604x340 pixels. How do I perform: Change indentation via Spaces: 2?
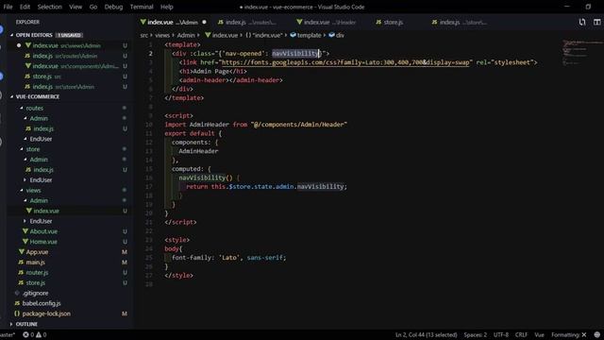[475, 334]
